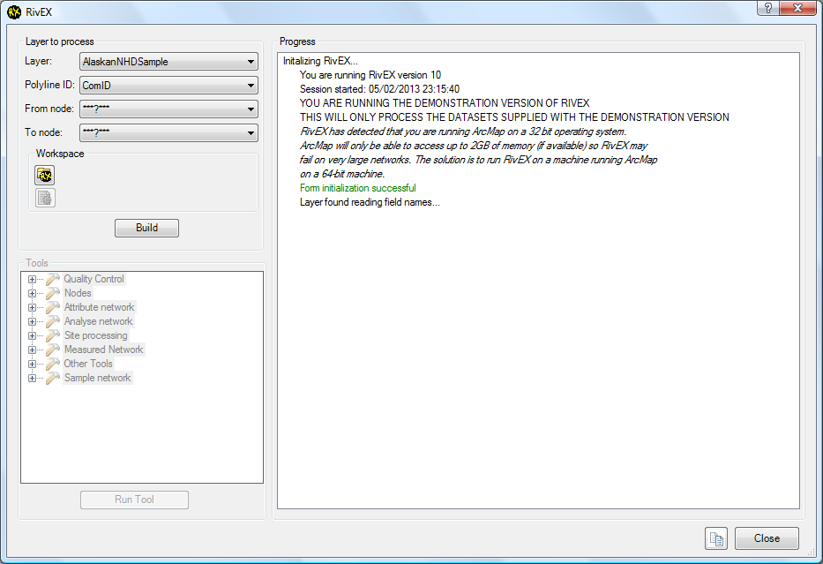Screen dimensions: 823x564
Task: Click the Analyse network hammer icon
Action: (x=53, y=321)
